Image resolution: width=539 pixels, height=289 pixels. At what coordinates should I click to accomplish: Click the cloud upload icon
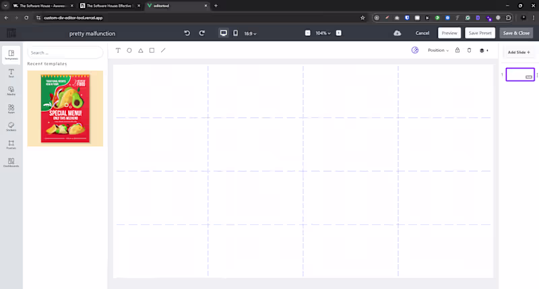[398, 33]
